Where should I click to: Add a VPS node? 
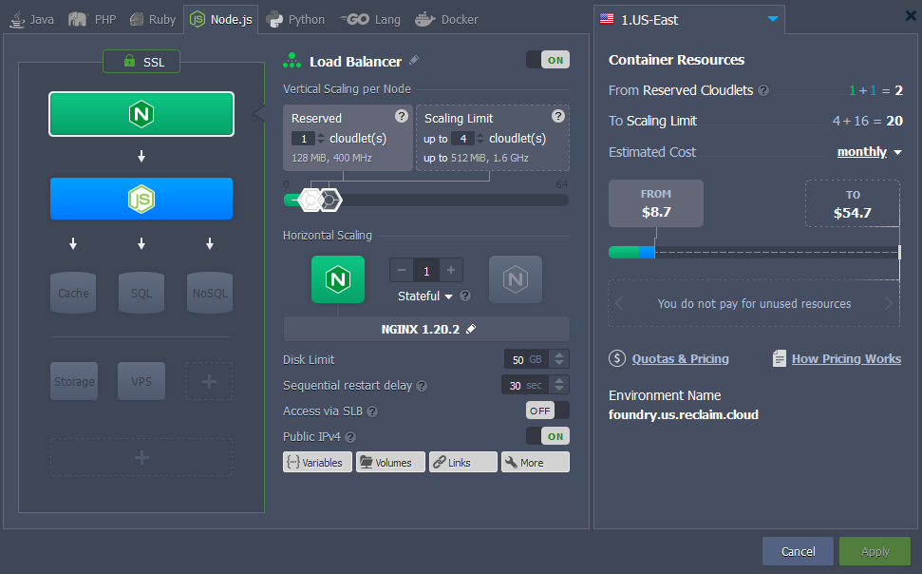141,381
